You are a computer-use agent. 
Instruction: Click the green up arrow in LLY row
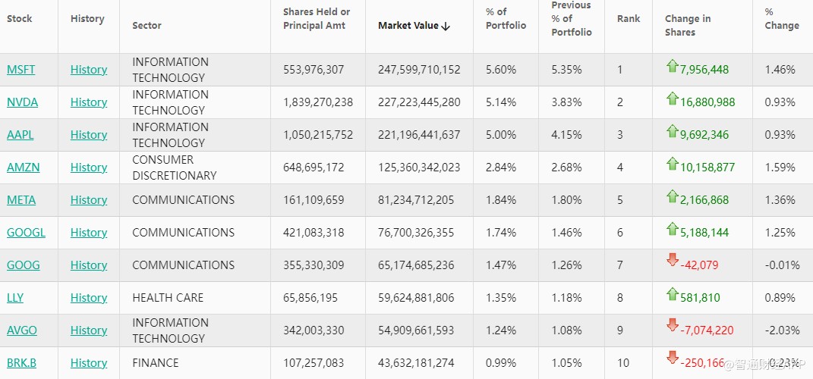click(x=672, y=294)
